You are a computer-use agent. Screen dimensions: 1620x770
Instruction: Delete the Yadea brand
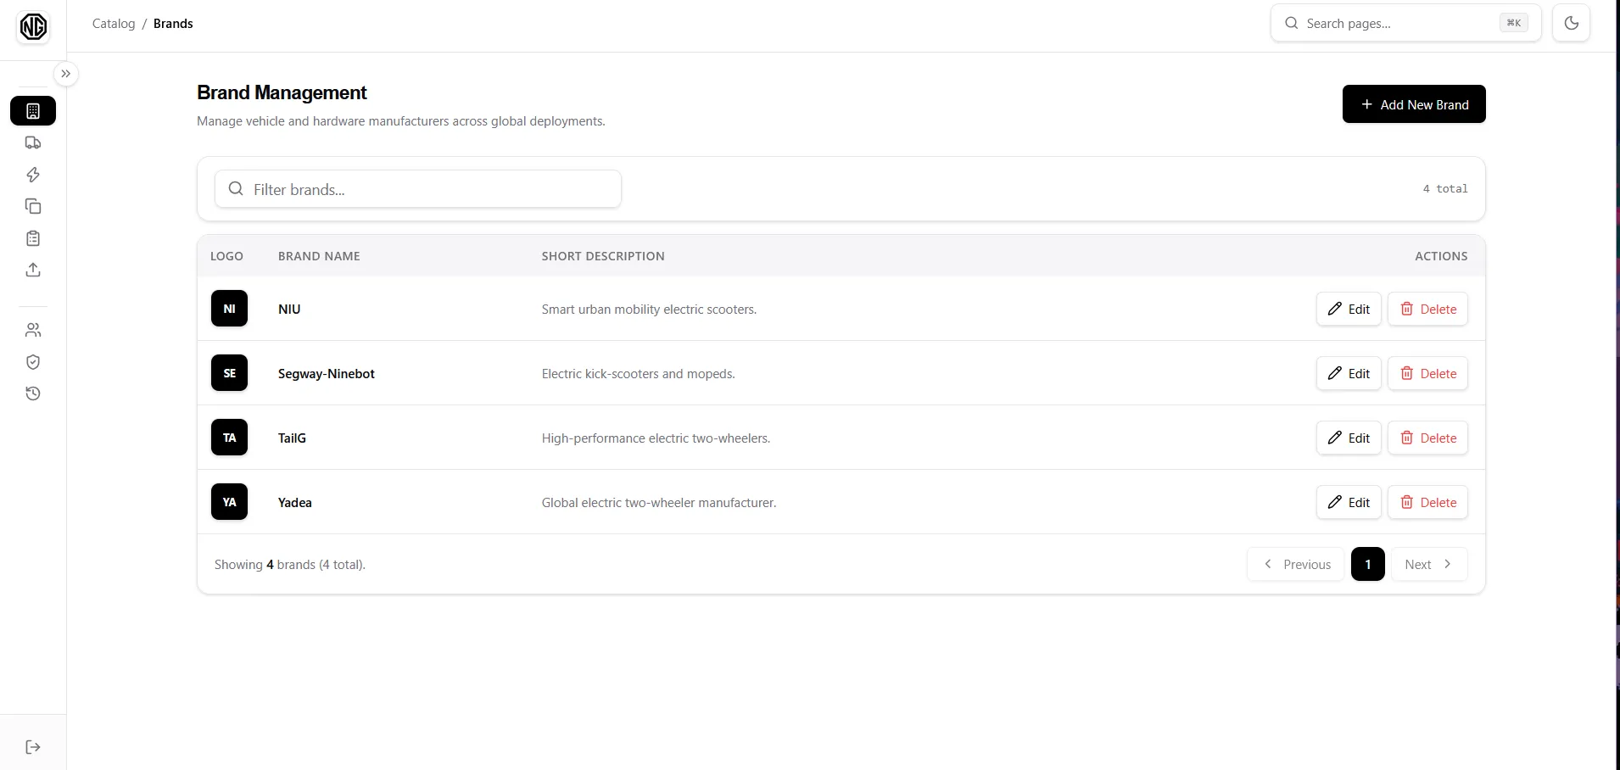[1427, 503]
